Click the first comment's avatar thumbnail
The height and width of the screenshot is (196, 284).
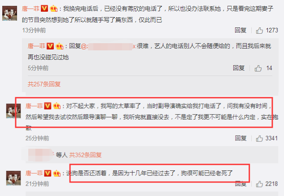tap(9, 13)
